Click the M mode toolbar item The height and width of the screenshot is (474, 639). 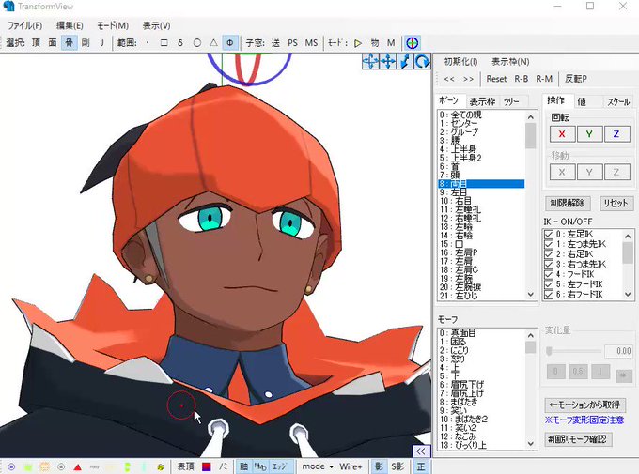click(391, 43)
